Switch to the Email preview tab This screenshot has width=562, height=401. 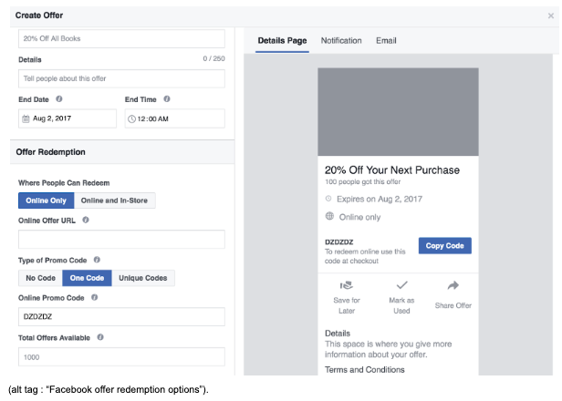[386, 41]
